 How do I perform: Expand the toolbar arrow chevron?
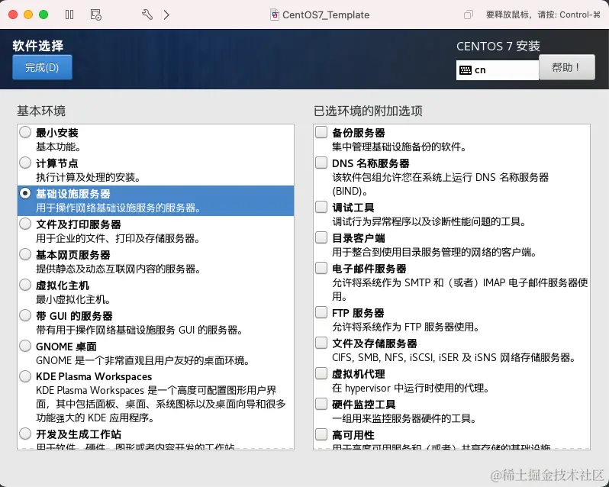pos(166,15)
